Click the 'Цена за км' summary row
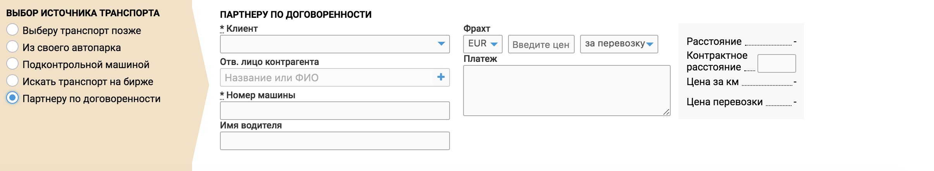 [x=713, y=82]
